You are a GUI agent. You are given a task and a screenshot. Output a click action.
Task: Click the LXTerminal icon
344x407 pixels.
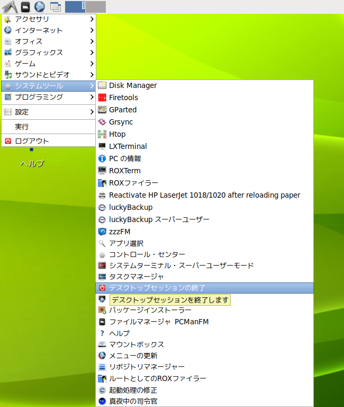[x=102, y=146]
